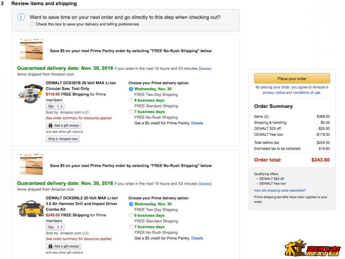
Task: Click the DEWALT drill combo kit image
Action: (x=30, y=211)
